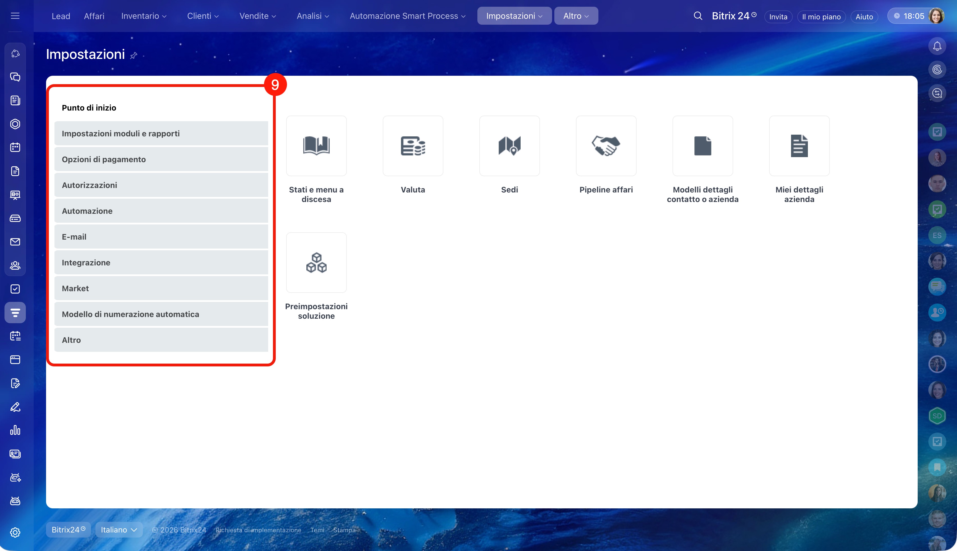Screen dimensions: 957x551
Task: Expand the Inventario dropdown menu
Action: (143, 16)
